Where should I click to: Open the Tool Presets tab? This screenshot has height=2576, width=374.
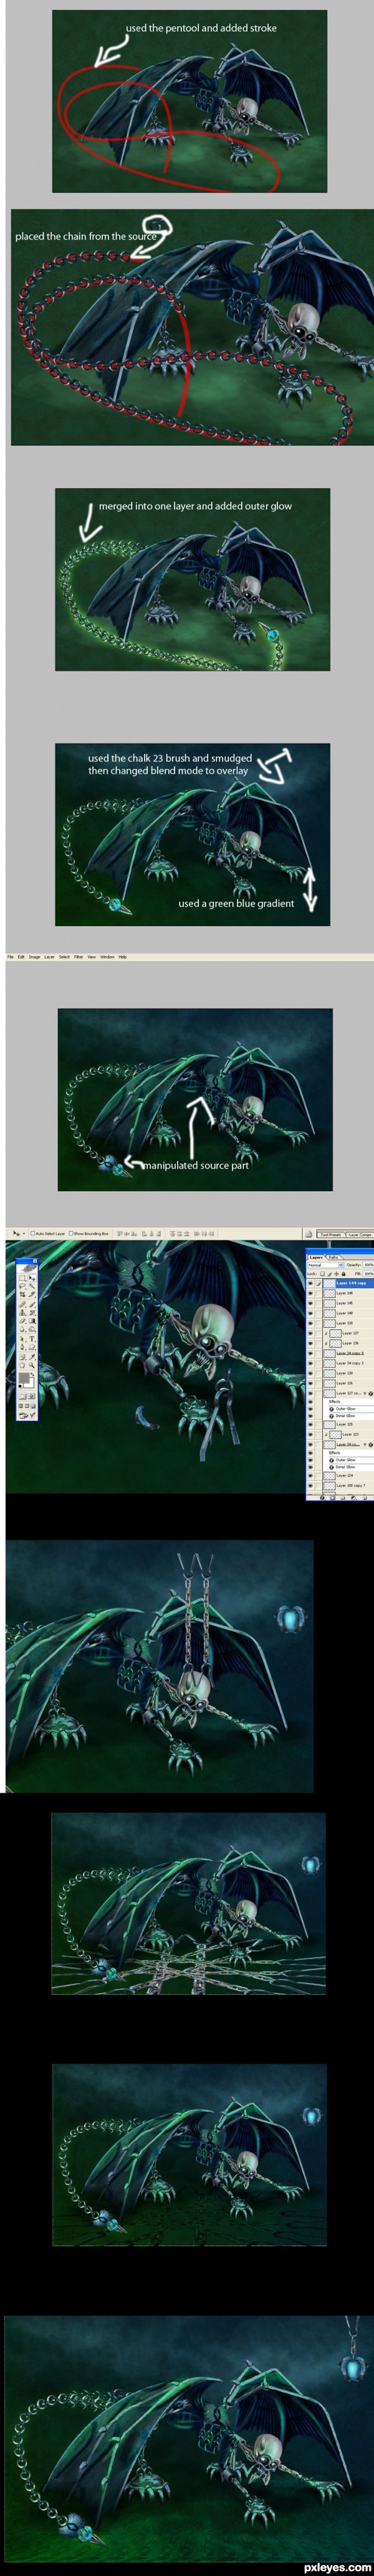click(331, 1235)
